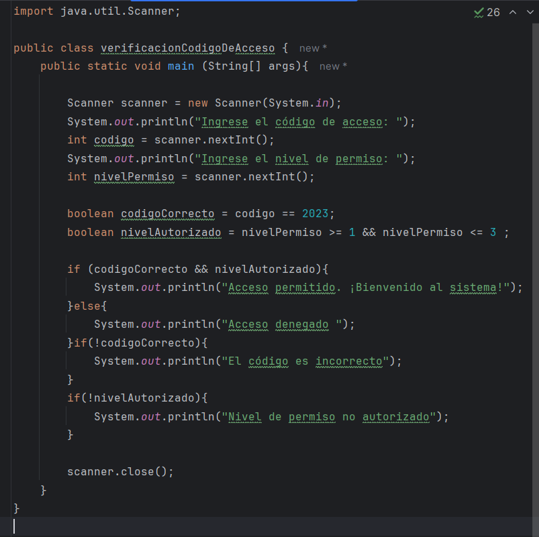Click string 'Acceso permitido. ¡Bienvenido al sistema!'
This screenshot has width=539, height=537.
click(366, 288)
